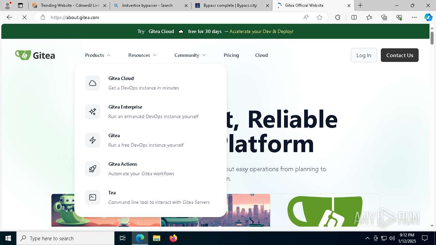Open the browser profile avatar icon
The width and height of the screenshot is (436, 245).
point(7,5)
